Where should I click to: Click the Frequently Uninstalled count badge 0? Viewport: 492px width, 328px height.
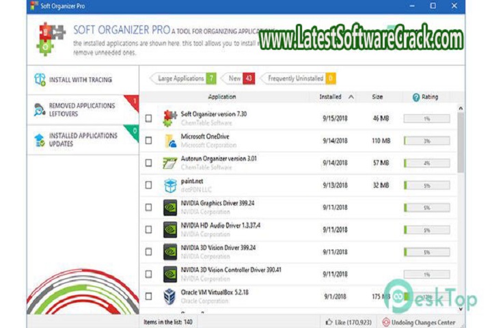pos(331,79)
